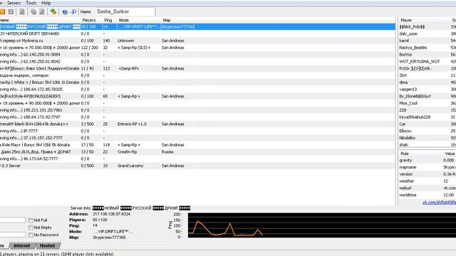The height and width of the screenshot is (256, 456).
Task: Click the Copy Server Info double-page icon
Action: coord(33,11)
